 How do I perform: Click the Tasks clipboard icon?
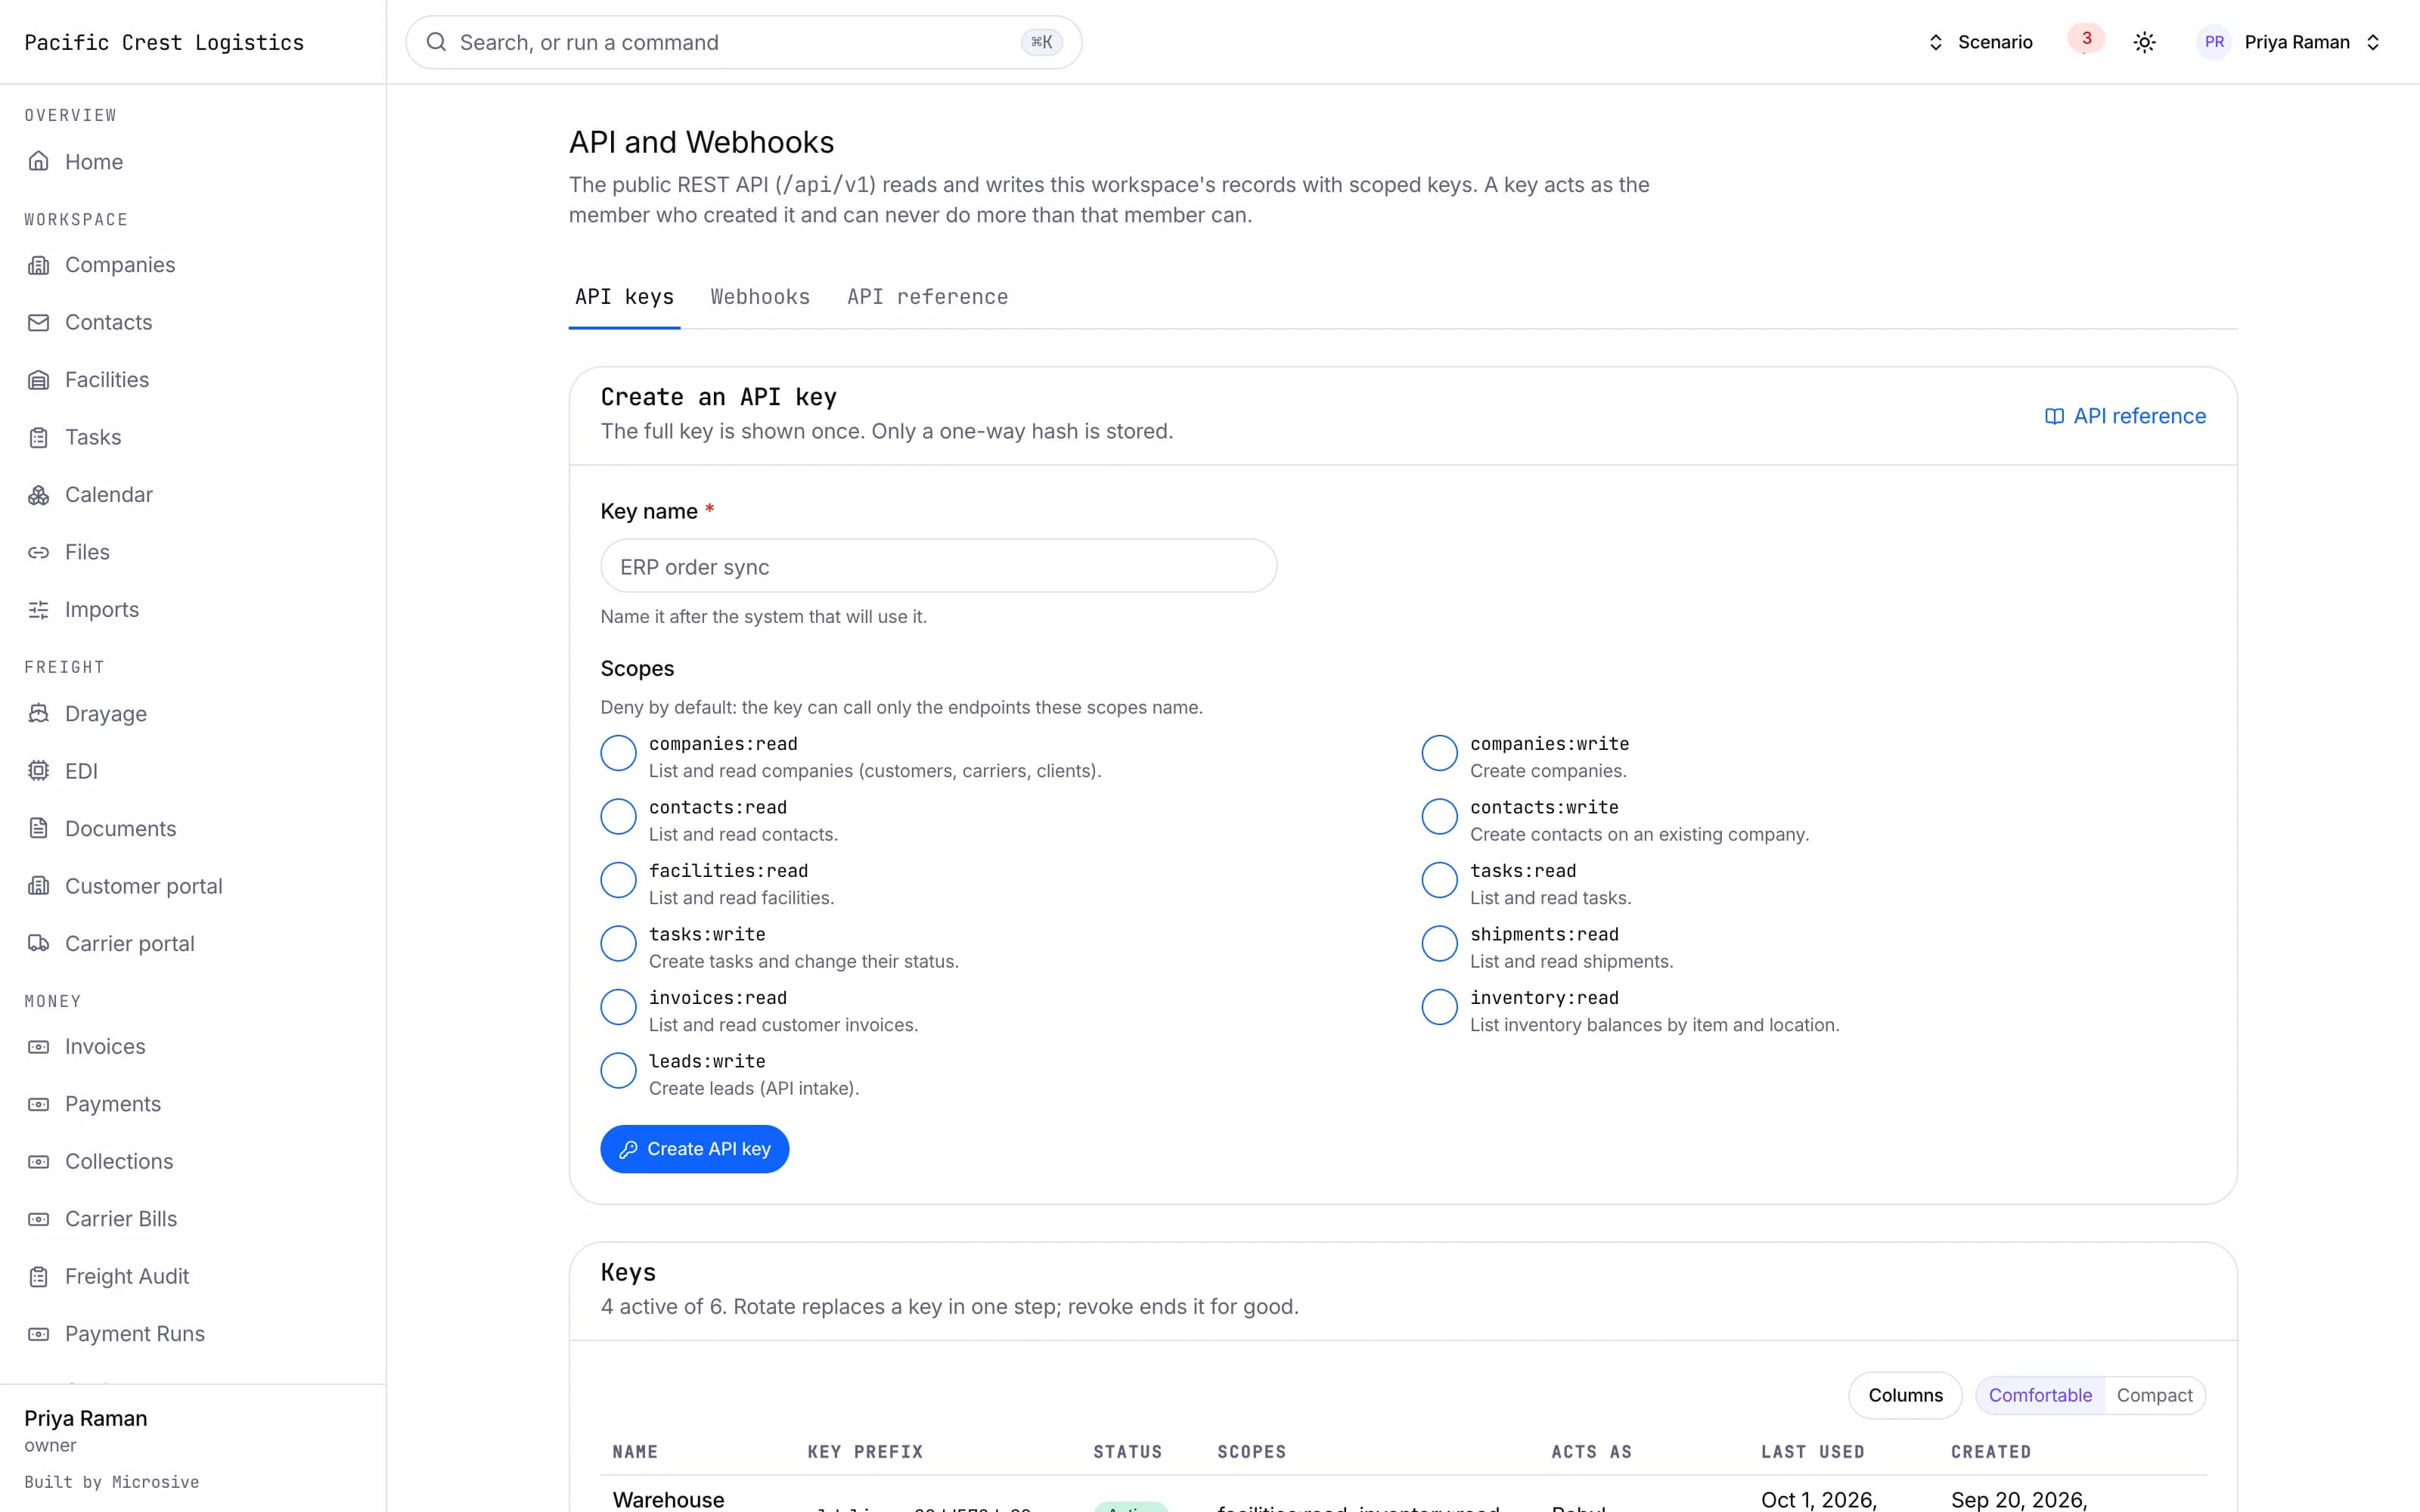click(38, 437)
